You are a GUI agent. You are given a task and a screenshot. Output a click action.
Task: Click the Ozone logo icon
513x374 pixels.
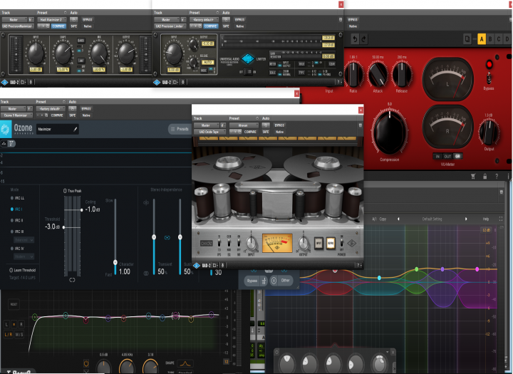point(5,129)
